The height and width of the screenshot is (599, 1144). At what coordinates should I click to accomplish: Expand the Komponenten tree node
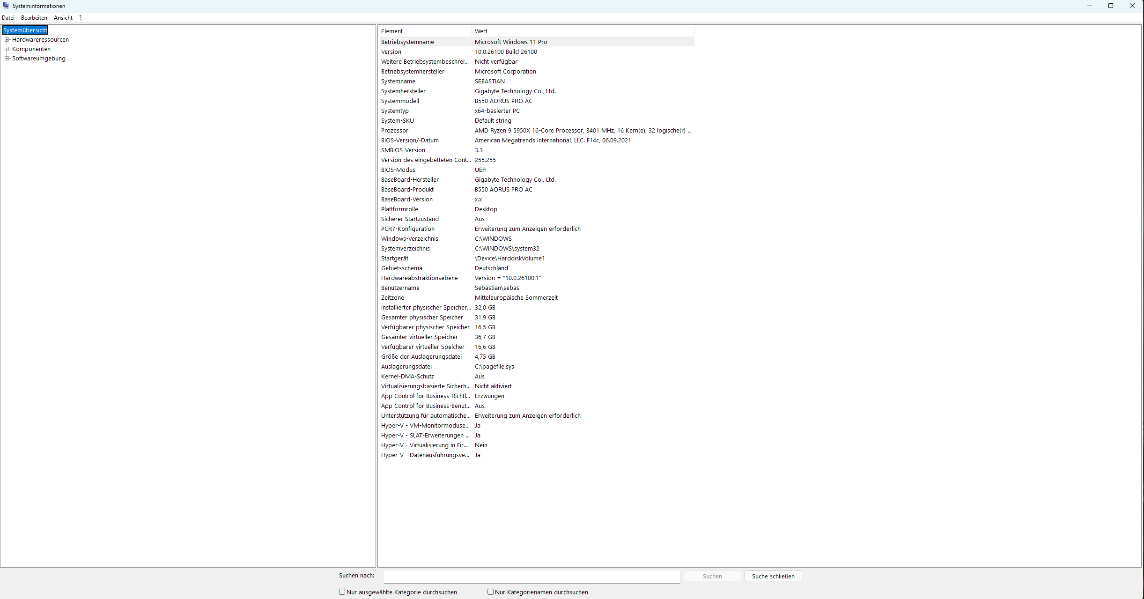point(7,49)
